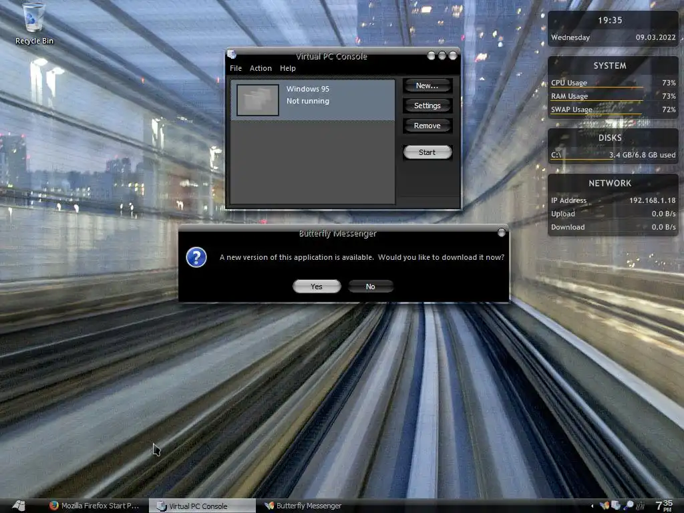Start the Windows 95 virtual machine
This screenshot has width=684, height=513.
tap(427, 152)
